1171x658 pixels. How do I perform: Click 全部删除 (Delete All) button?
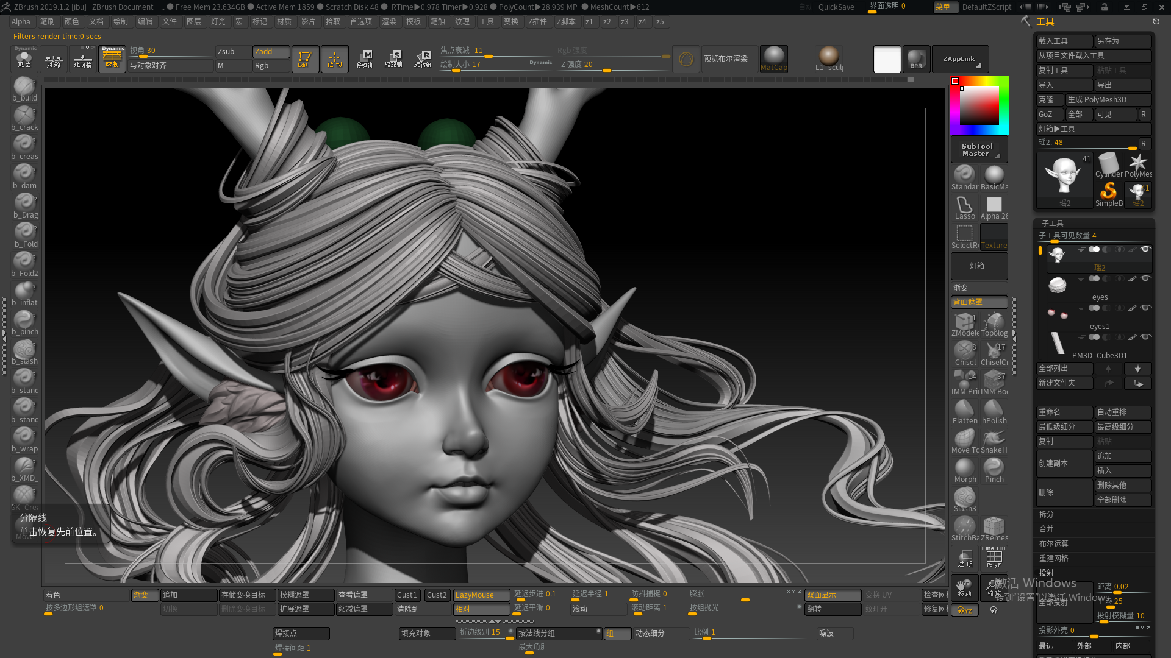pyautogui.click(x=1123, y=500)
